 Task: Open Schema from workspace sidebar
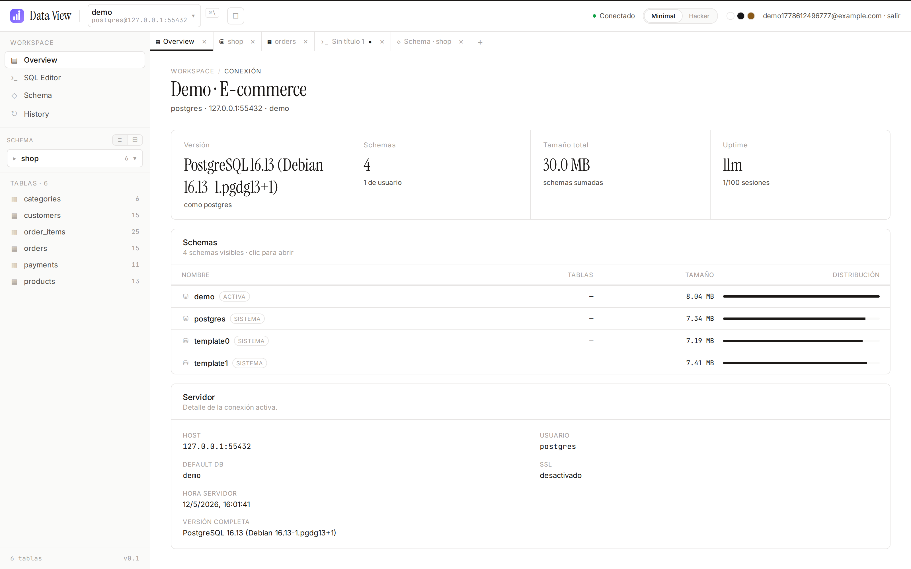click(x=75, y=96)
